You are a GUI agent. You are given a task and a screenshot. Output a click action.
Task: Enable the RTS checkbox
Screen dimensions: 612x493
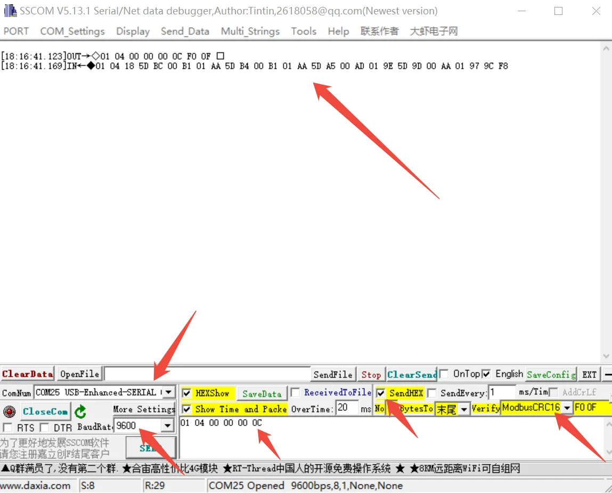7,427
